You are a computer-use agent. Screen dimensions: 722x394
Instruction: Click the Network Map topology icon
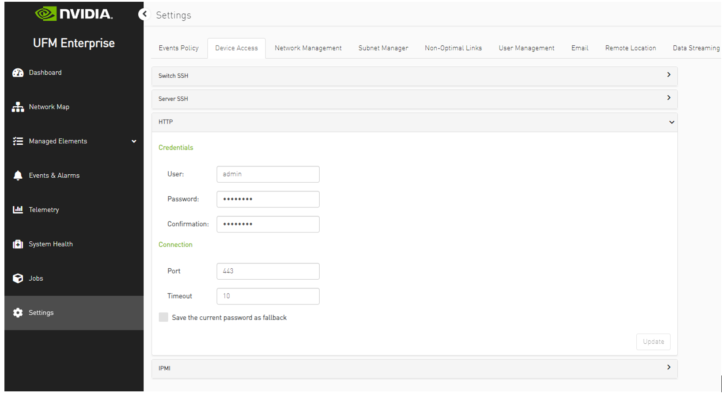pyautogui.click(x=18, y=107)
